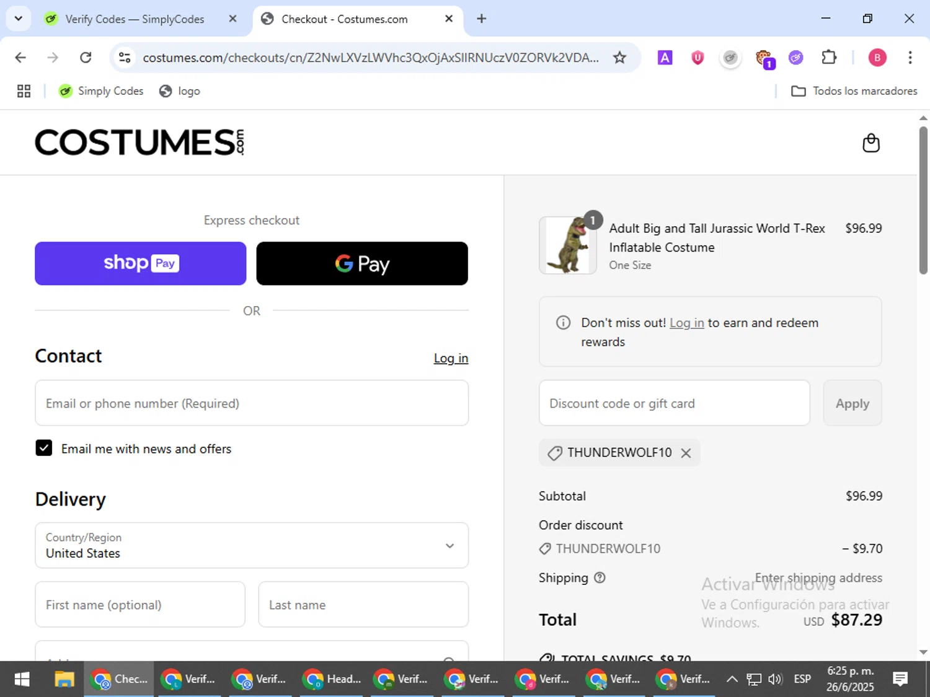Close the Checkout - Costumes.com tab
The height and width of the screenshot is (697, 930).
pyautogui.click(x=449, y=19)
